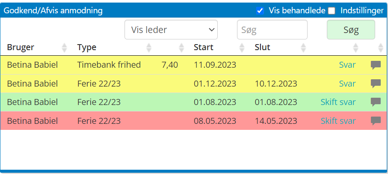Sort by Slut date column arrows

[303, 48]
